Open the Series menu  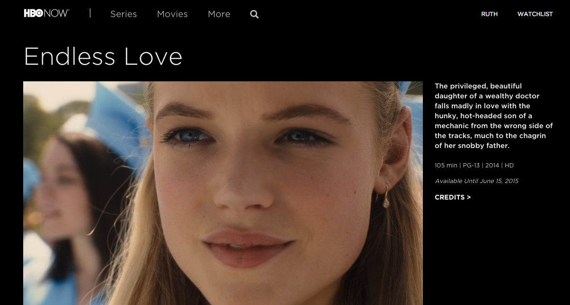click(x=123, y=14)
